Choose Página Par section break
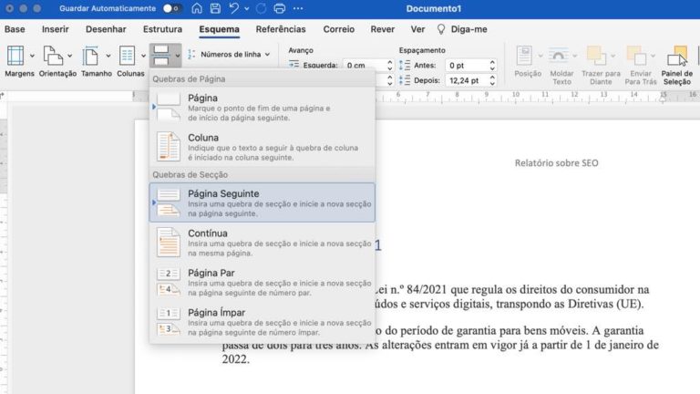The image size is (700, 394). [262, 283]
